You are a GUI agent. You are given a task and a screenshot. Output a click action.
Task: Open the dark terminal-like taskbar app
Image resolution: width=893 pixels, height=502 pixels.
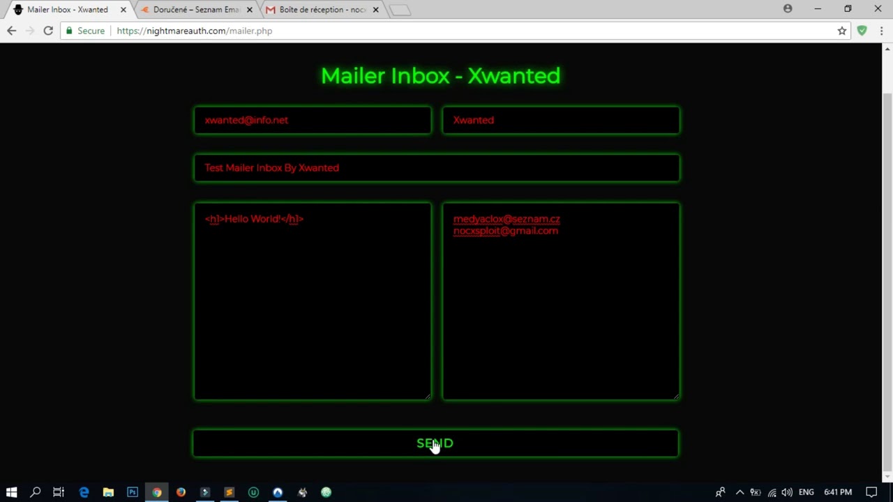(x=205, y=492)
